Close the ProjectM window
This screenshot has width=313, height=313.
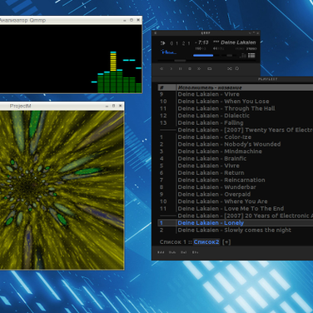(120, 106)
